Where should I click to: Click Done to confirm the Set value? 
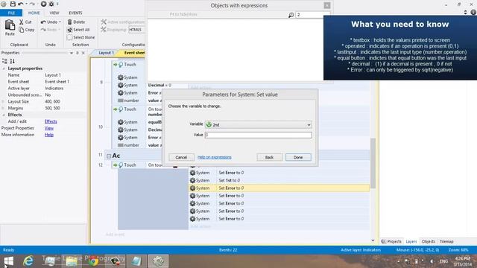pyautogui.click(x=298, y=157)
